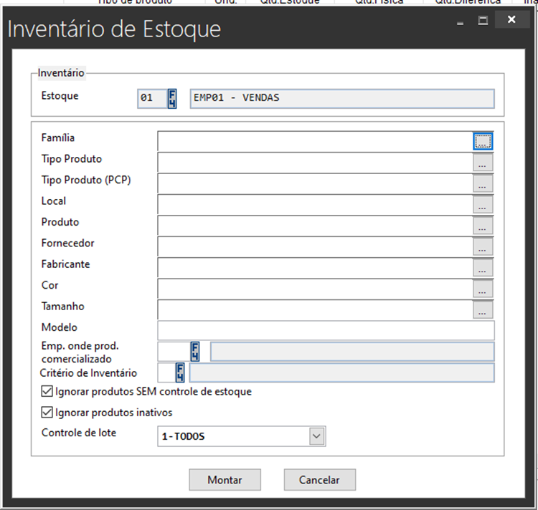Click the Estoque code field with 01
This screenshot has width=538, height=510.
pos(151,98)
